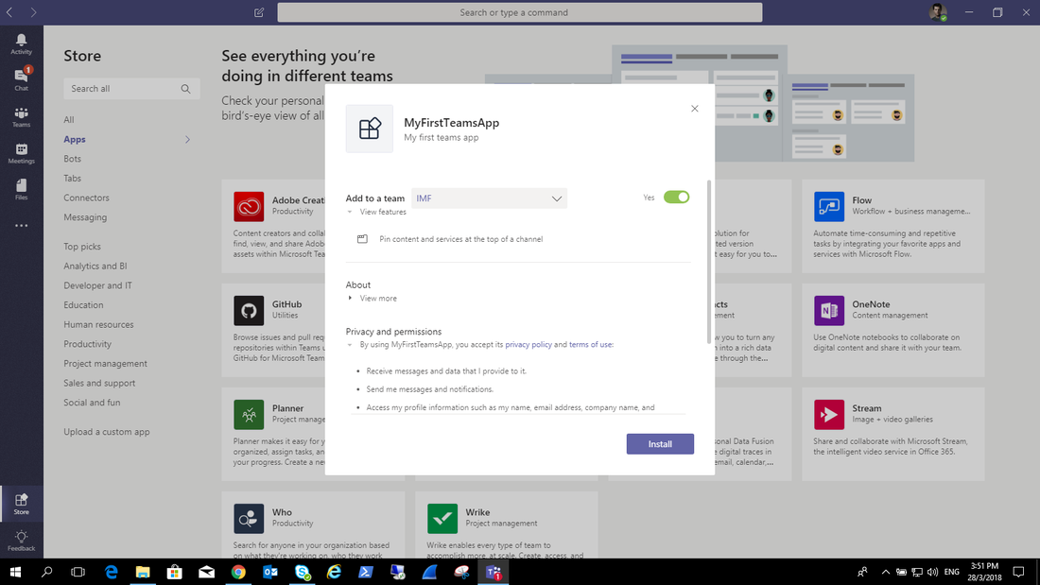Screen dimensions: 1040x585
Task: Select the Store icon at bottom left
Action: click(x=21, y=504)
